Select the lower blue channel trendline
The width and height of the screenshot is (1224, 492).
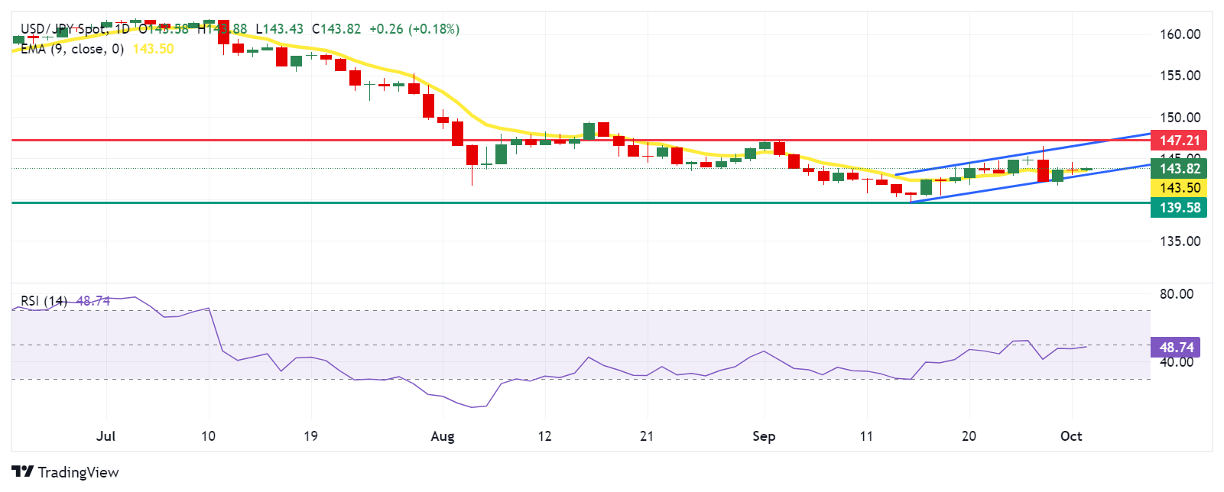pyautogui.click(x=1031, y=183)
